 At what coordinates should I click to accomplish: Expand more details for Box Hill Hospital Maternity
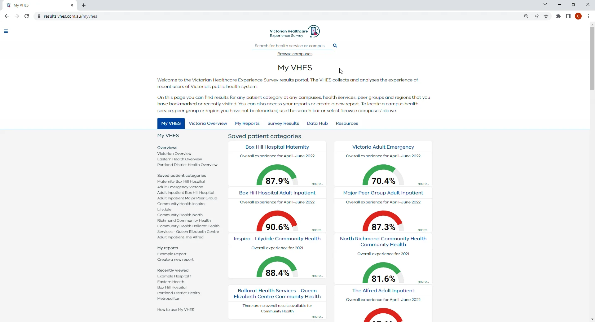tap(317, 184)
